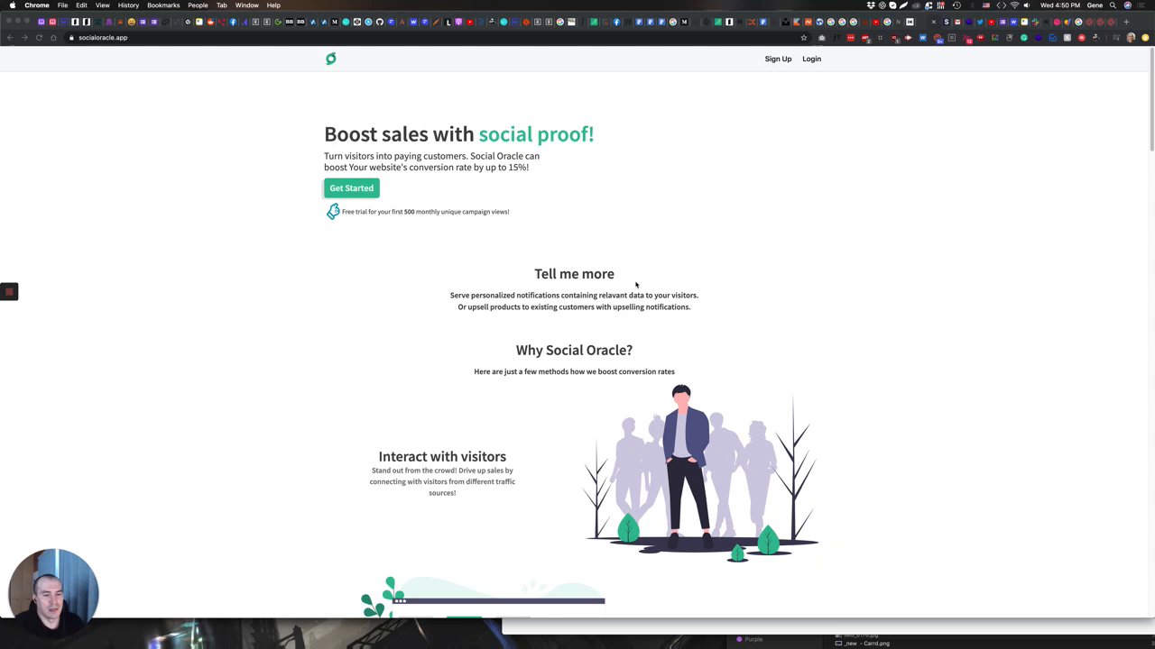The height and width of the screenshot is (649, 1155).
Task: Click the "Tell me more" heading
Action: point(574,273)
